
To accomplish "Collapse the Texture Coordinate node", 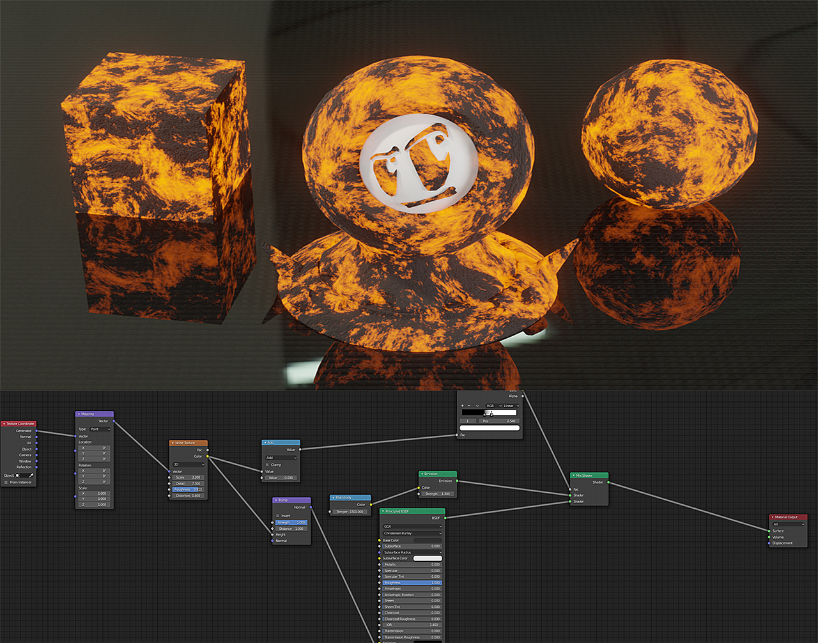I will tap(4, 424).
